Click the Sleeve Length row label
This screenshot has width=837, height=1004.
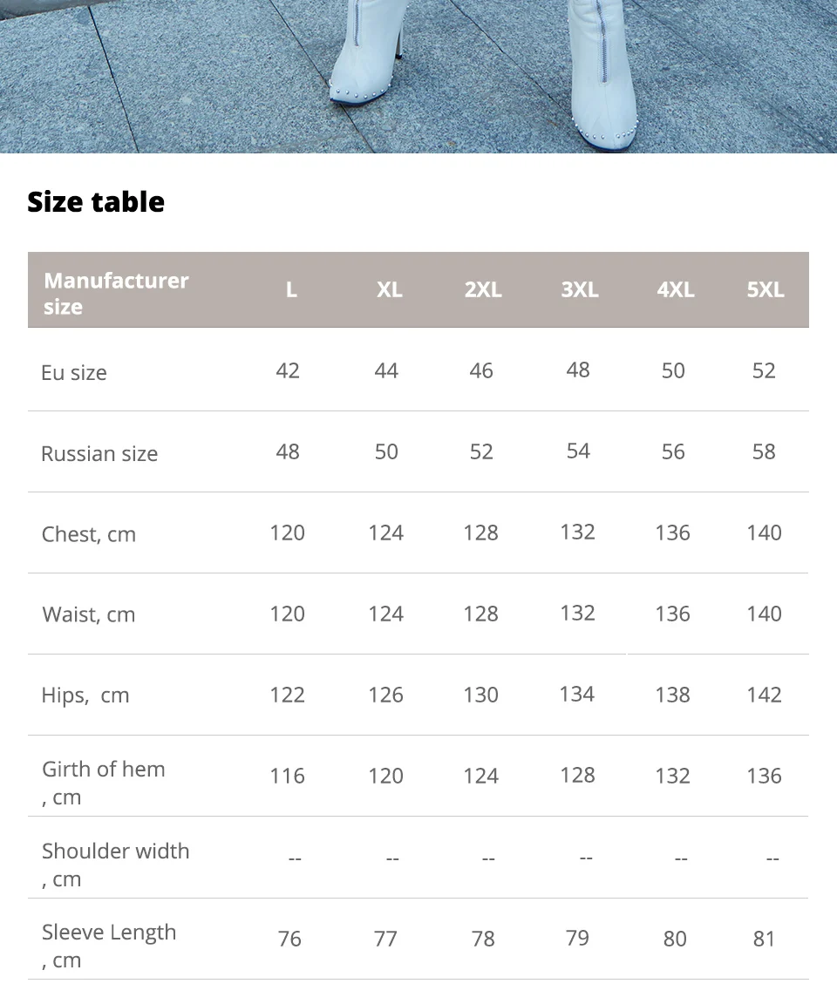pyautogui.click(x=108, y=946)
